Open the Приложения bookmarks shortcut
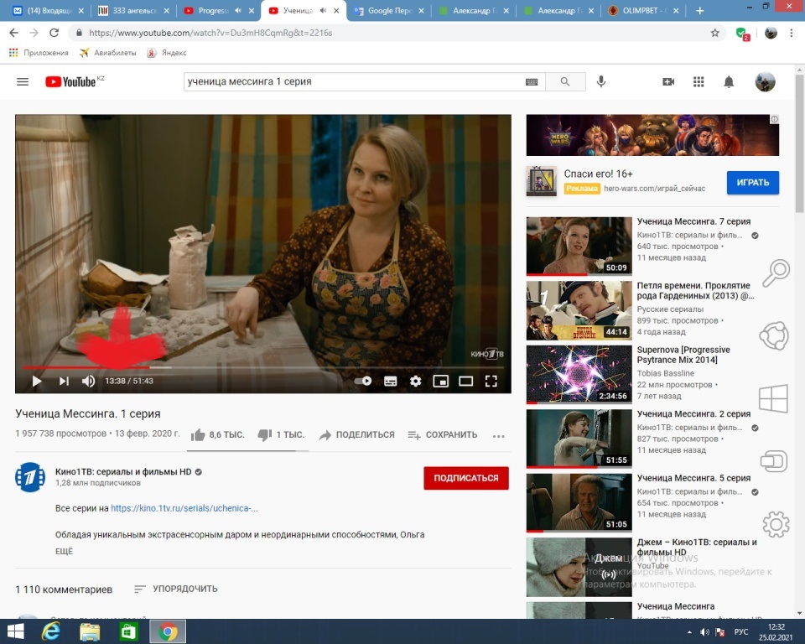This screenshot has height=644, width=805. 39,52
